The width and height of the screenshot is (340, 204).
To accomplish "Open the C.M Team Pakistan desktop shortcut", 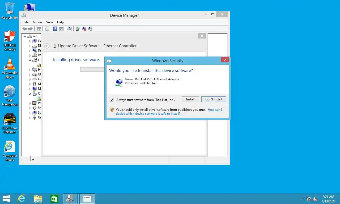I will point(10,123).
